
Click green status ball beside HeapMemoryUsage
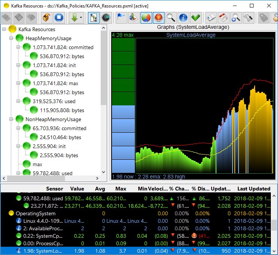coord(20,38)
